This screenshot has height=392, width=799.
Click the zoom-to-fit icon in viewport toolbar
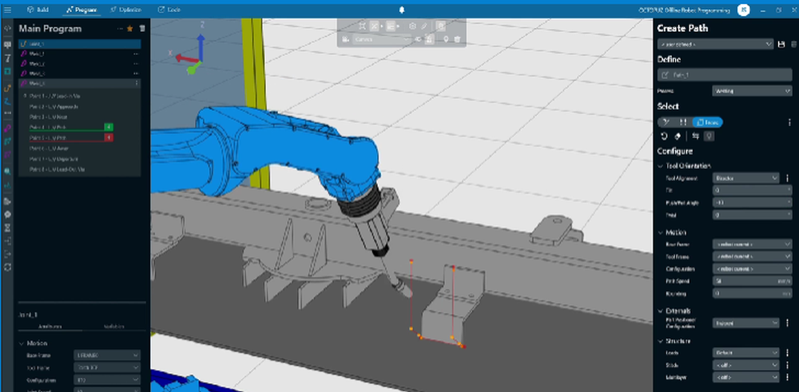click(362, 26)
